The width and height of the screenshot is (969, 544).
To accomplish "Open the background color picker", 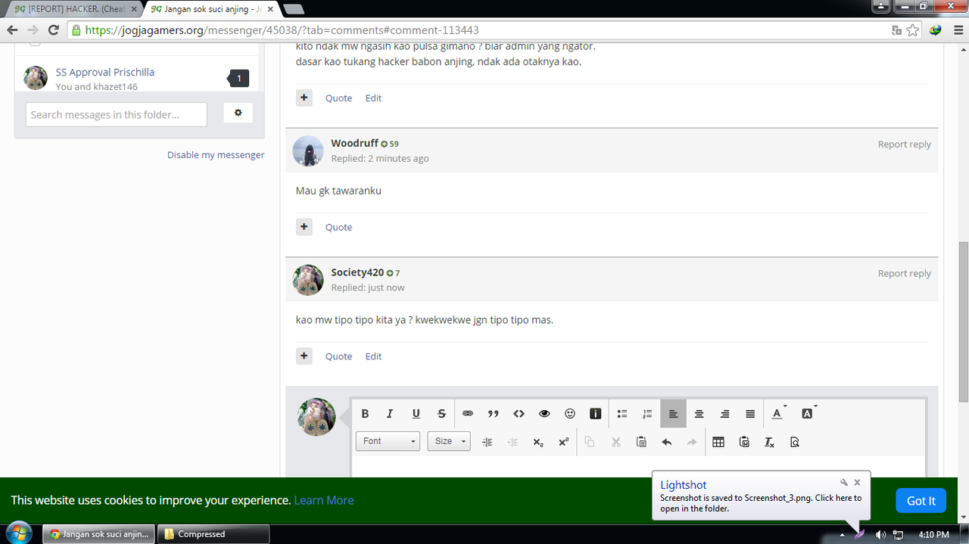I will [809, 414].
